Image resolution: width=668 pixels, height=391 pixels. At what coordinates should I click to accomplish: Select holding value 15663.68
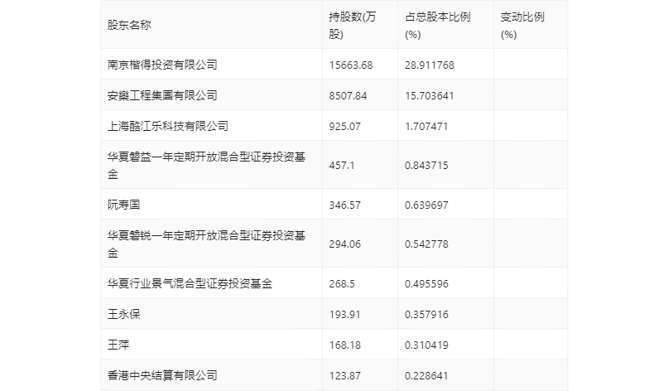[351, 65]
